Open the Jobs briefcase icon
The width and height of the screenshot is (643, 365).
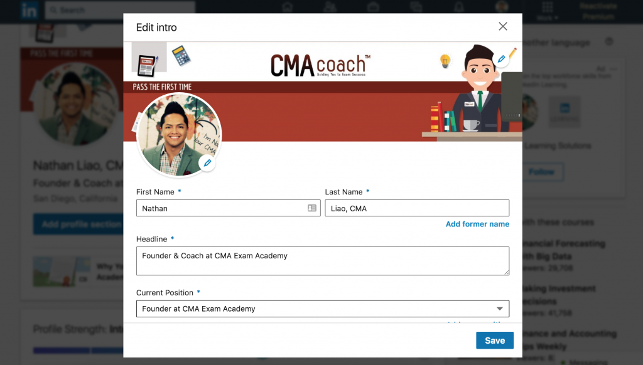[x=373, y=8]
